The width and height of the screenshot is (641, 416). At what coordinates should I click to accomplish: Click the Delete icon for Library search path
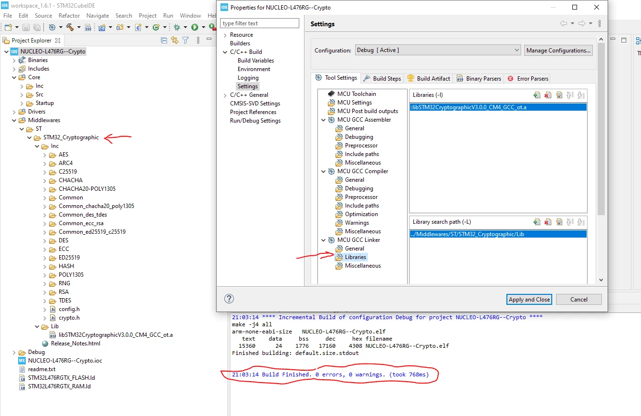click(548, 222)
